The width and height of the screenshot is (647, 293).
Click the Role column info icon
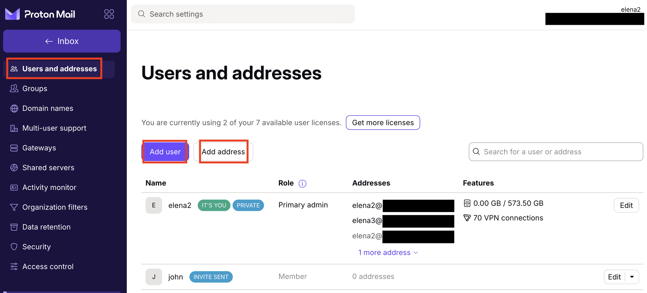(302, 183)
